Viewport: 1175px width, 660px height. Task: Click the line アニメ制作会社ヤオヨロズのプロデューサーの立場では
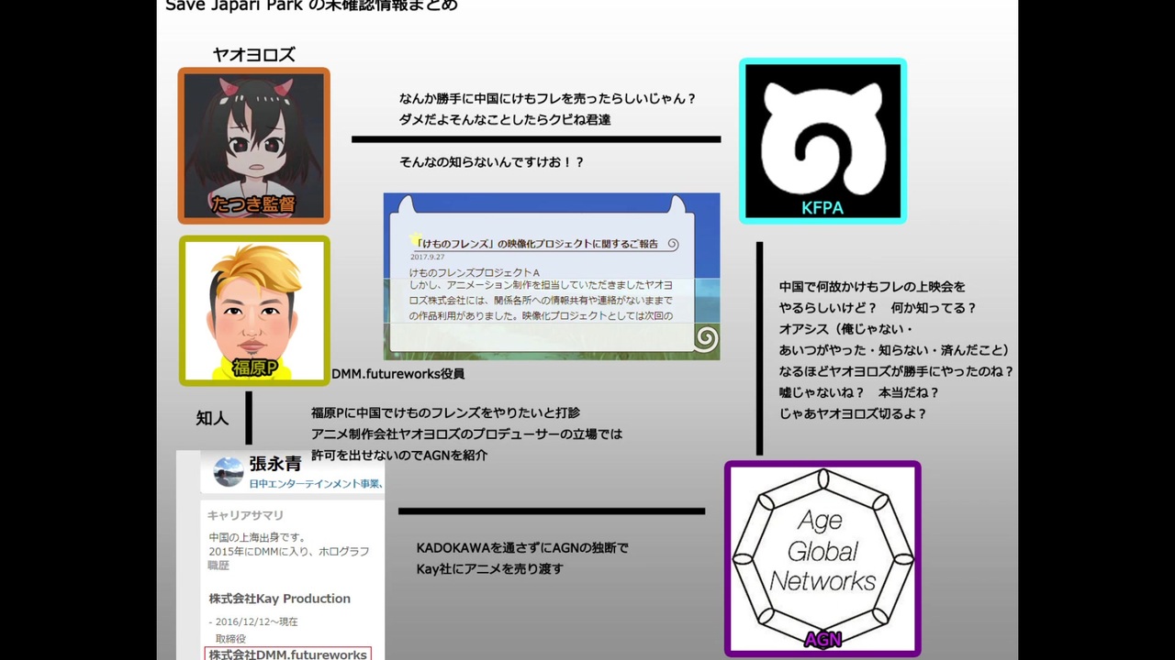pyautogui.click(x=466, y=434)
